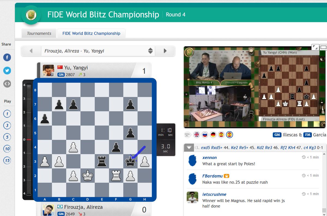
Task: Open FBardamu's username link in chat
Action: [x=213, y=176]
